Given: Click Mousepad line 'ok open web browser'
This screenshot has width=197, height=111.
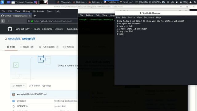Looking at the screenshot, I should 129,23.
